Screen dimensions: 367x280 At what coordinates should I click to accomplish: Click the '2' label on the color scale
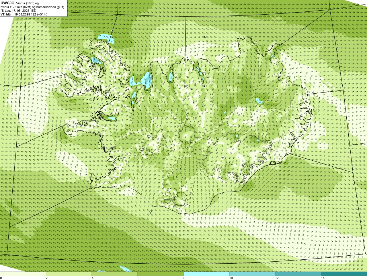point(46,278)
